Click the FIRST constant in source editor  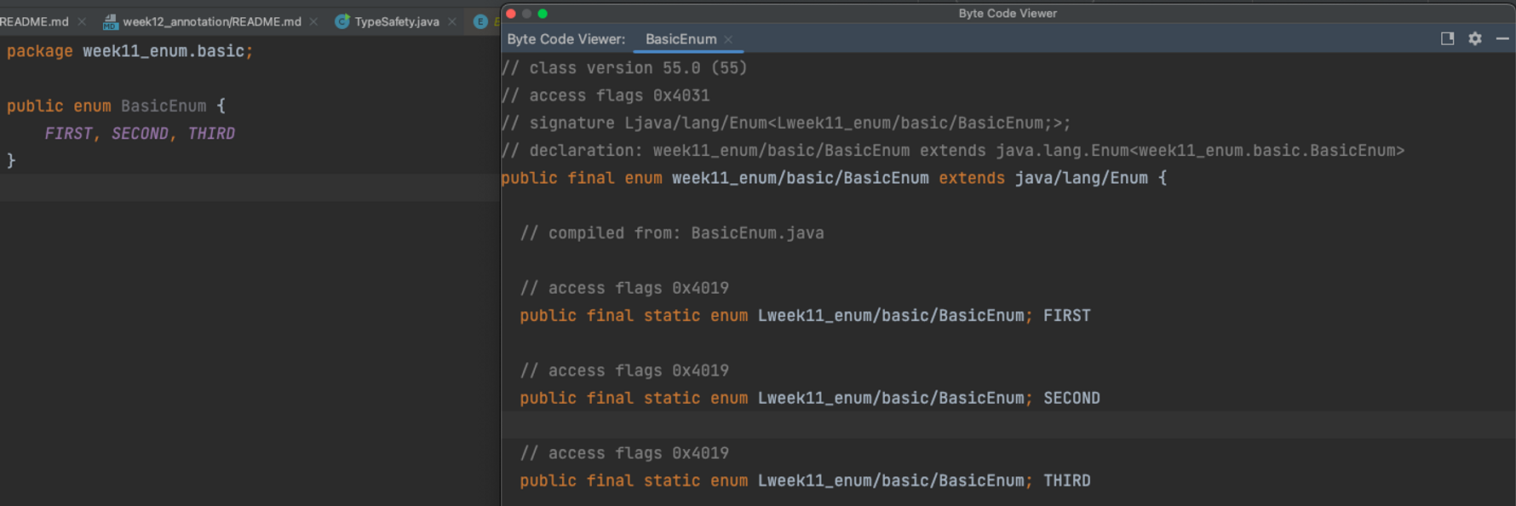[68, 134]
